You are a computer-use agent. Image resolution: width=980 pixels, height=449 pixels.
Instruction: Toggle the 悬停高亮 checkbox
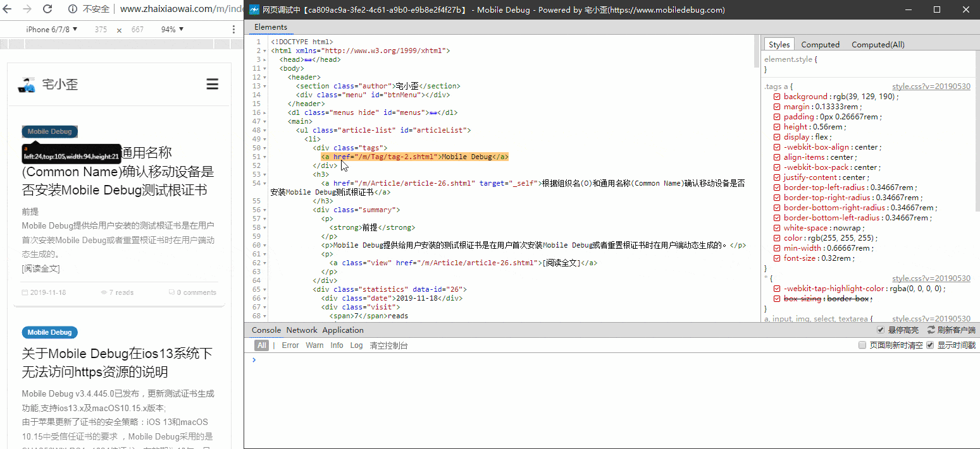pyautogui.click(x=880, y=330)
